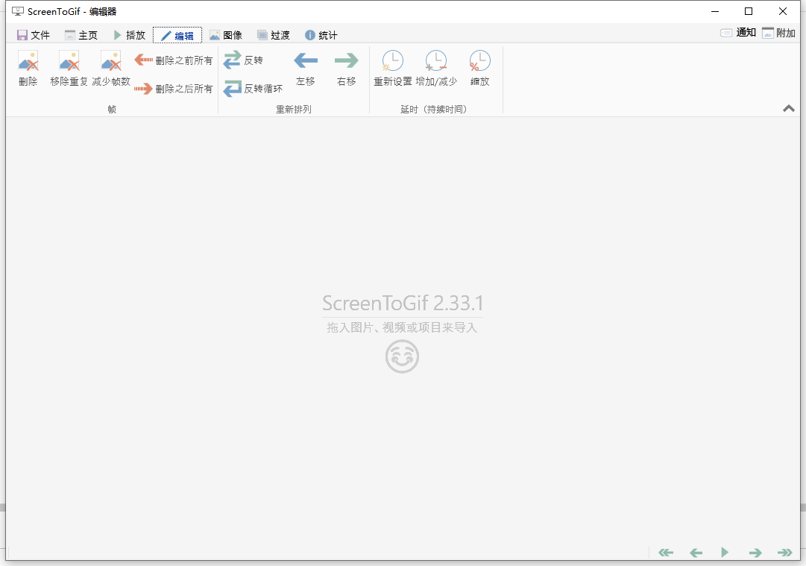Image resolution: width=806 pixels, height=566 pixels.
Task: Open Increase/Decrease delay (增加/减少)
Action: point(436,69)
